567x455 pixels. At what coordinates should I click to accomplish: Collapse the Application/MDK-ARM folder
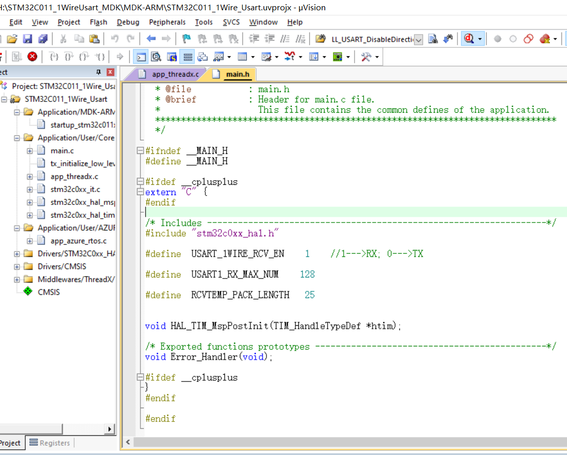[17, 112]
